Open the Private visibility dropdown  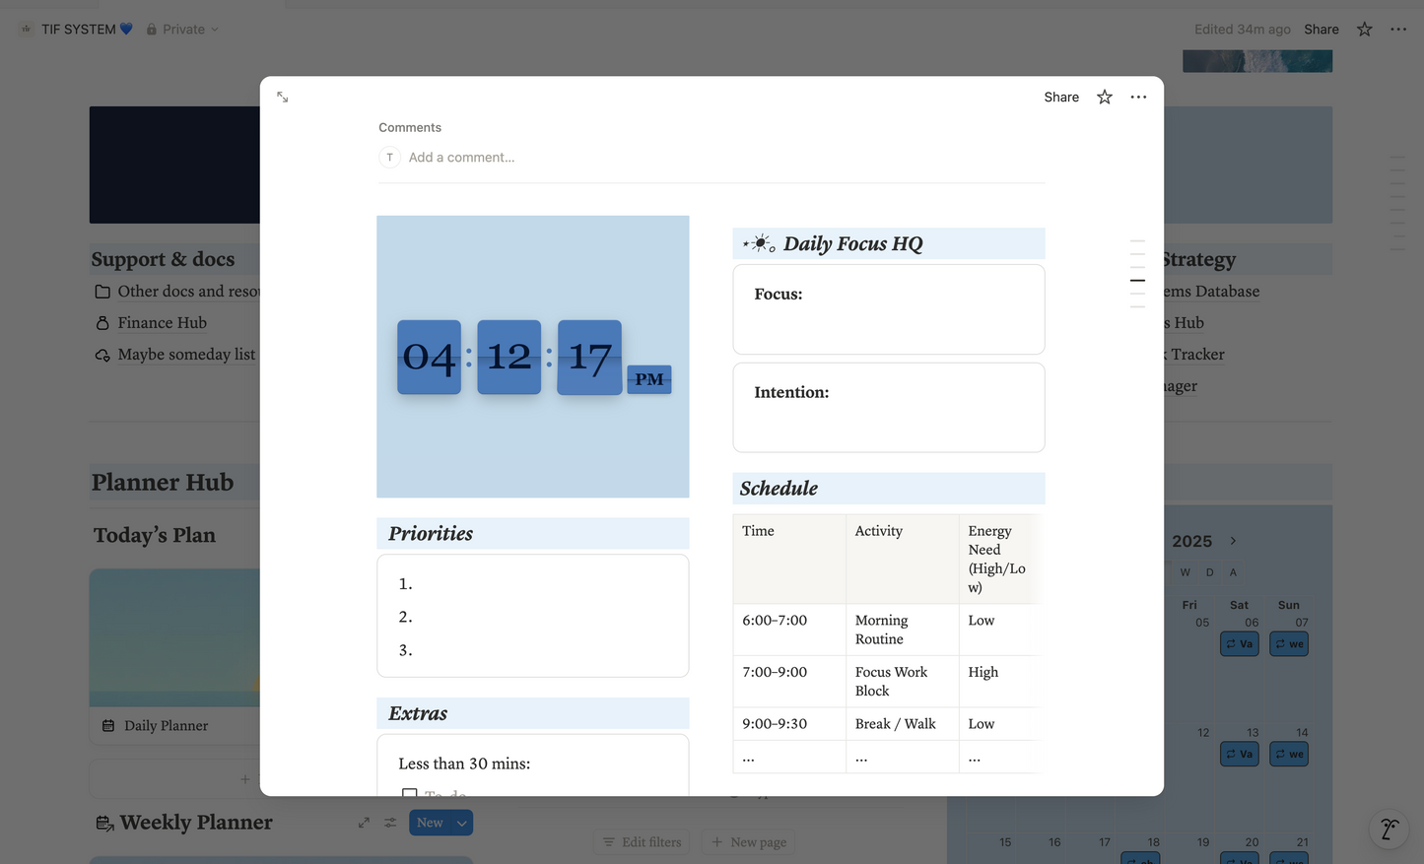point(183,30)
